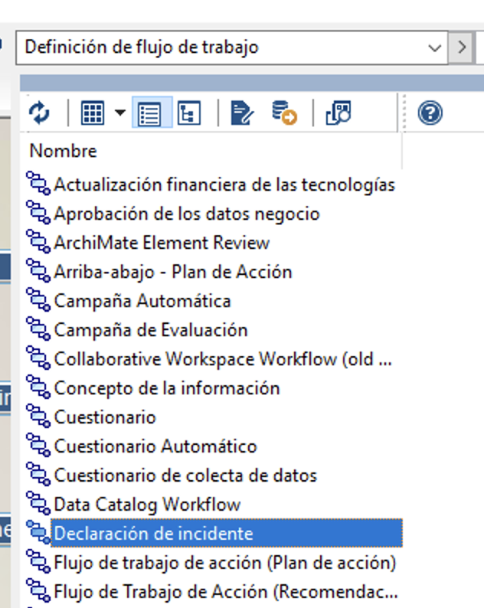Click the explore objects icon
484x608 pixels.
[338, 113]
